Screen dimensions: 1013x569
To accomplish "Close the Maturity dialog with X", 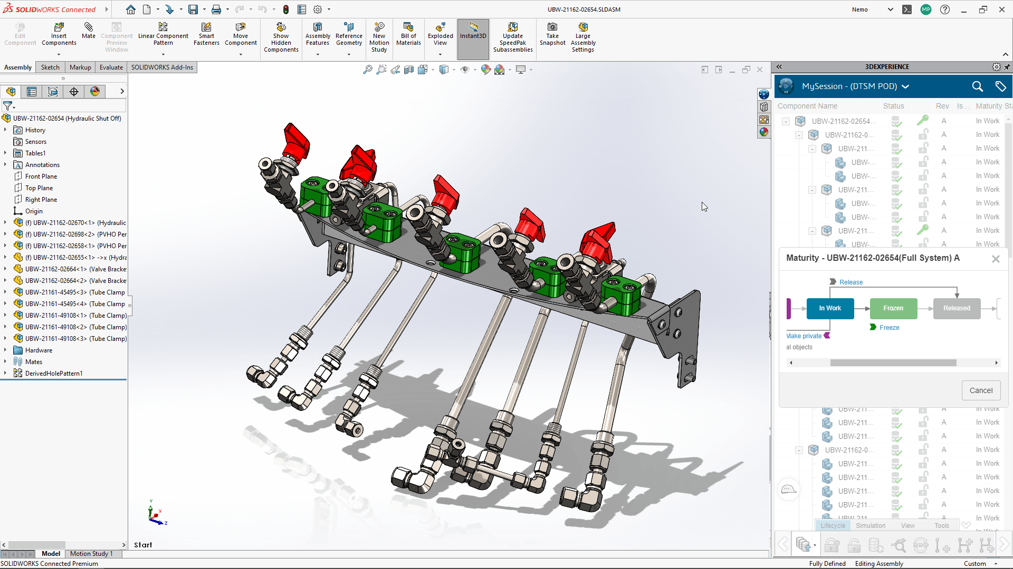I will pyautogui.click(x=996, y=259).
